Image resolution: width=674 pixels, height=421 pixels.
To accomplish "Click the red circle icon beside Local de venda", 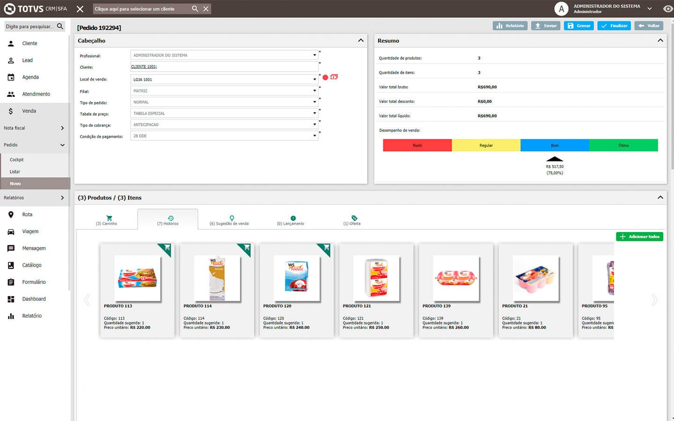I will point(325,77).
